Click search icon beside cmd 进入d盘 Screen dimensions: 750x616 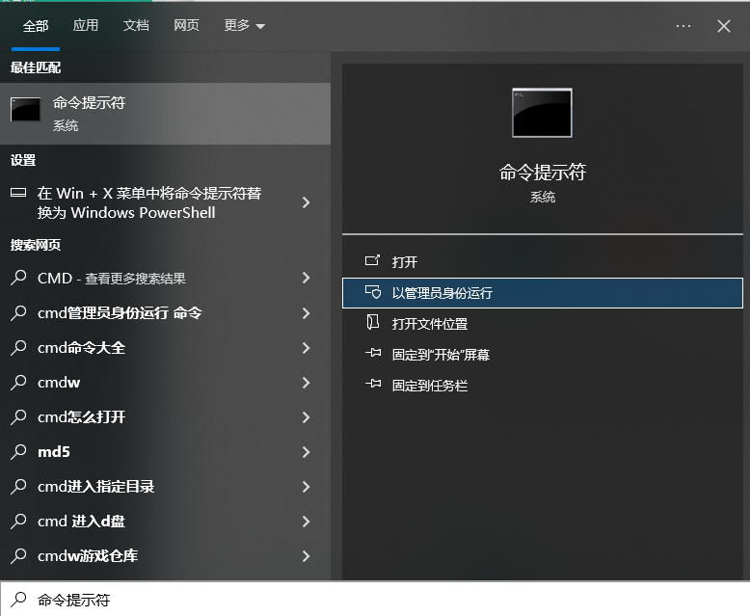click(18, 521)
